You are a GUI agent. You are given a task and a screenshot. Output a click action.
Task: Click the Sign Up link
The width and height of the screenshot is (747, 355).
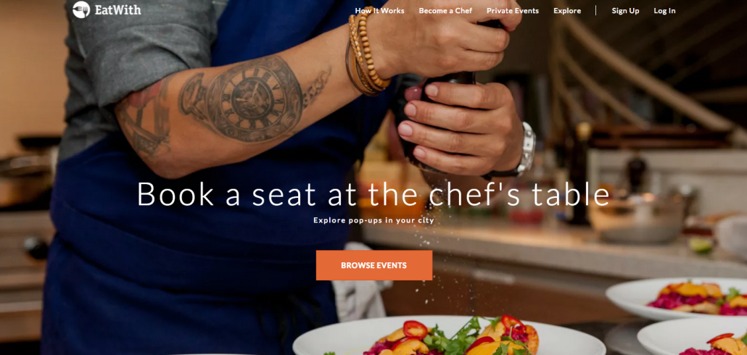coord(625,10)
